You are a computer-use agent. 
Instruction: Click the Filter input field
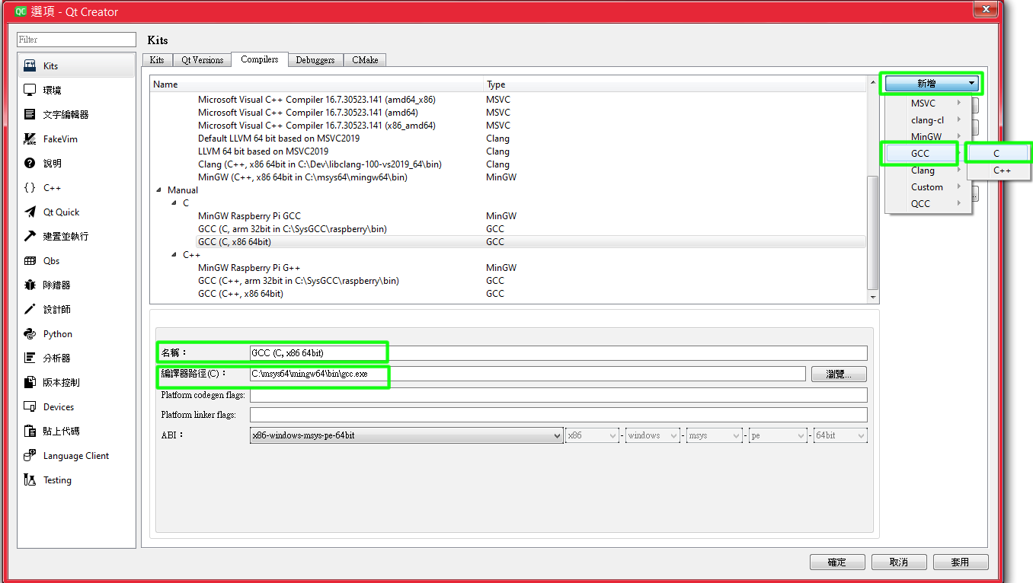(x=75, y=39)
